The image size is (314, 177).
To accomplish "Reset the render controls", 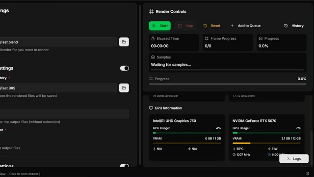I will (x=211, y=26).
